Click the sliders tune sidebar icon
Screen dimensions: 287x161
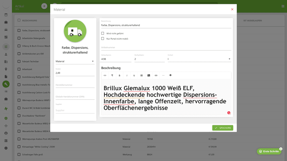click(x=6, y=47)
